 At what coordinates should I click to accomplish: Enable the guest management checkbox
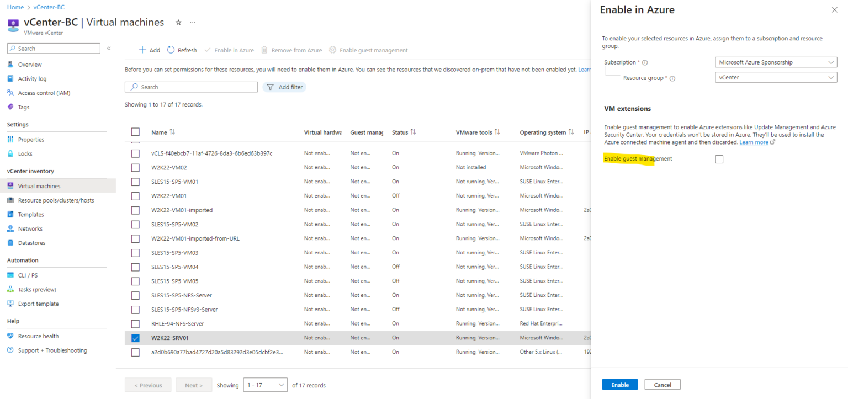(719, 159)
